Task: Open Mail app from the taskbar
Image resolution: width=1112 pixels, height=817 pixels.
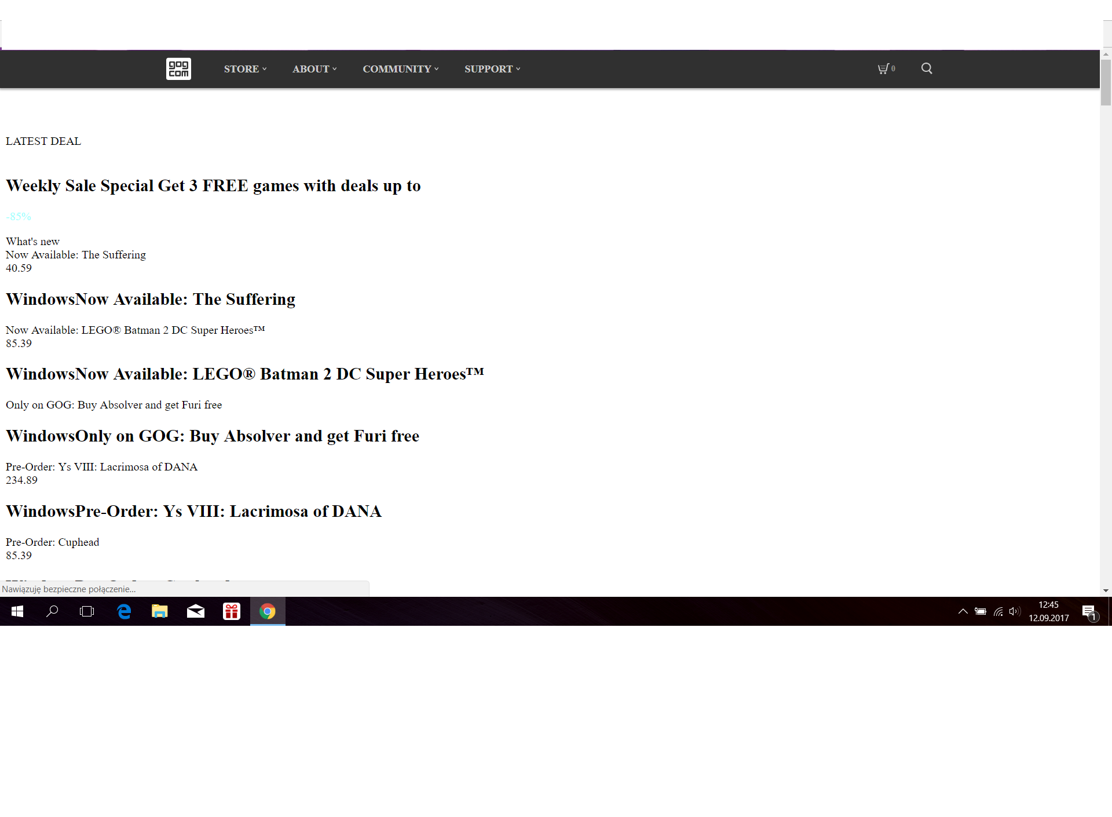Action: click(x=196, y=611)
